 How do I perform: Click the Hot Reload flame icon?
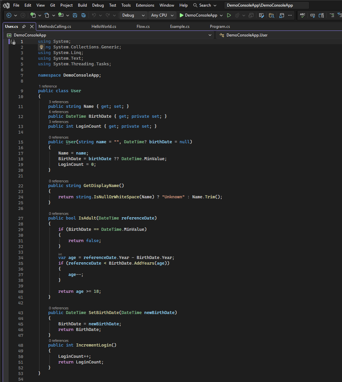pos(237,15)
